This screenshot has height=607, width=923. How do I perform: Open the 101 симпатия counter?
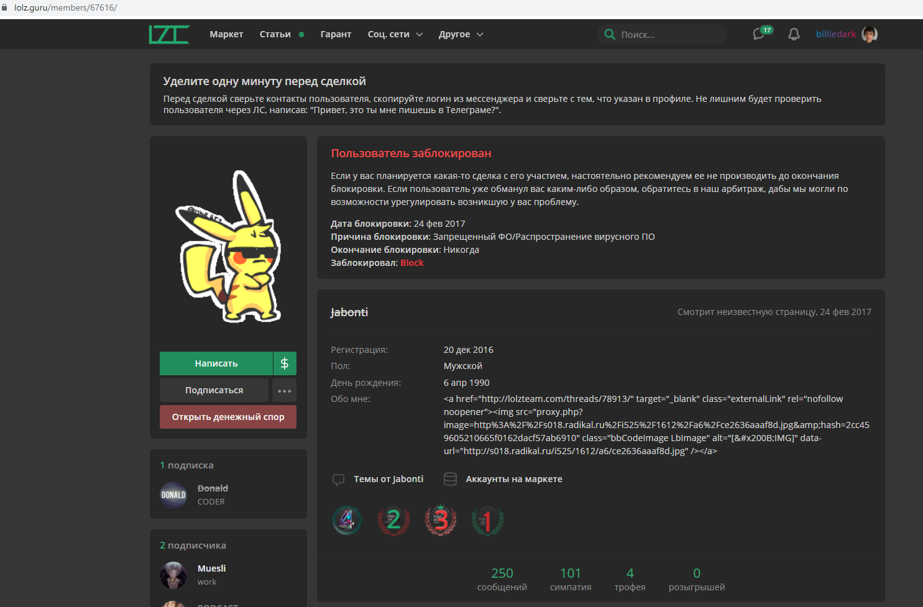click(x=571, y=578)
